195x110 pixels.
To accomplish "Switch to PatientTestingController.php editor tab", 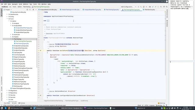I will pyautogui.click(x=70, y=9).
